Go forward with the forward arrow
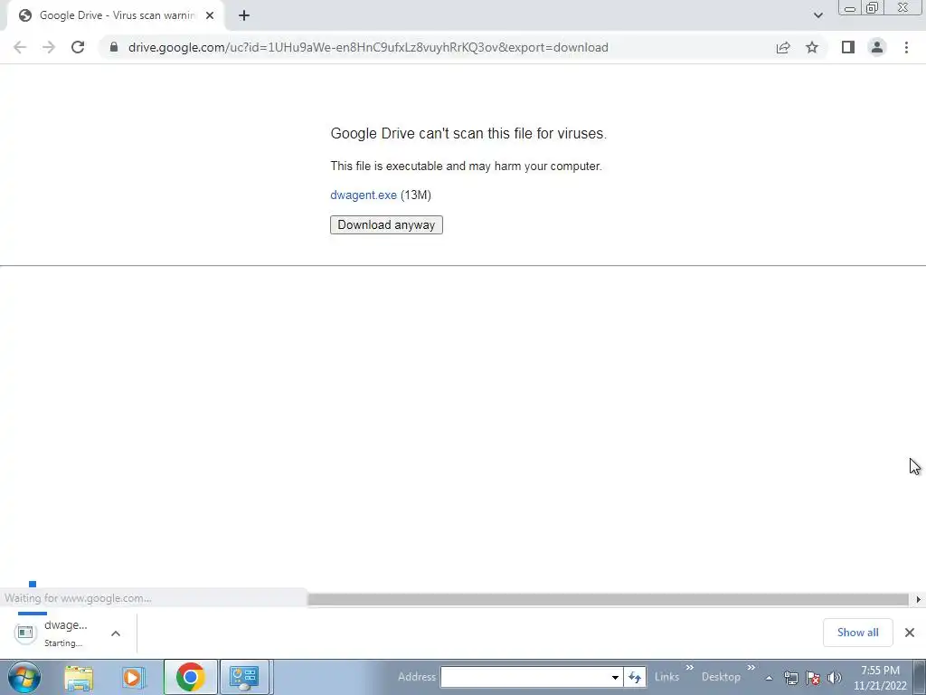The height and width of the screenshot is (695, 926). click(x=49, y=47)
